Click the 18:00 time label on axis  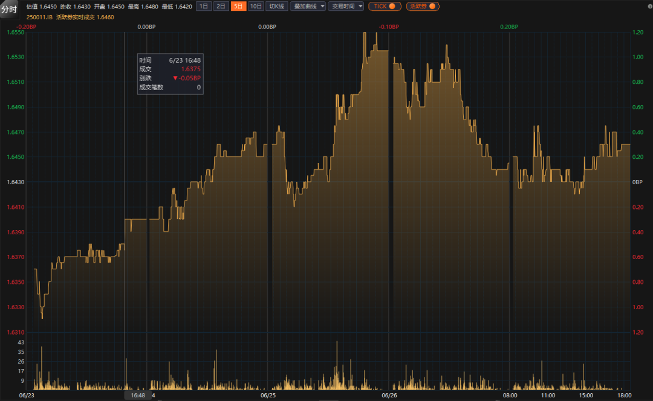click(x=623, y=395)
